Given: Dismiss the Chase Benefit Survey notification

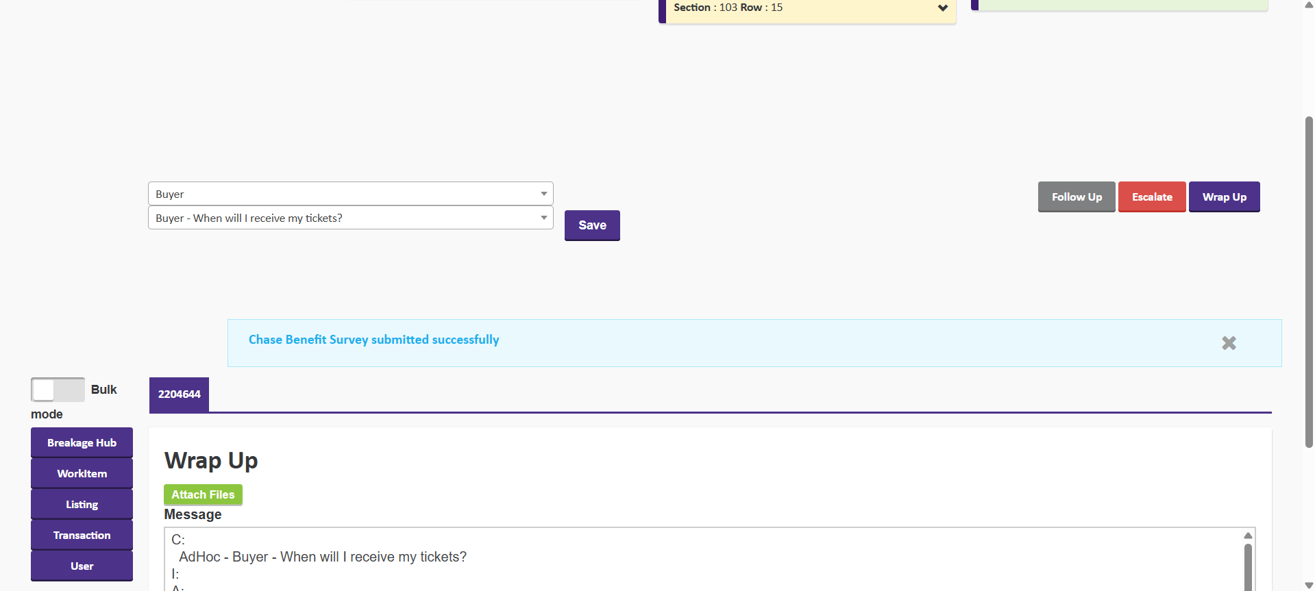Looking at the screenshot, I should point(1229,343).
